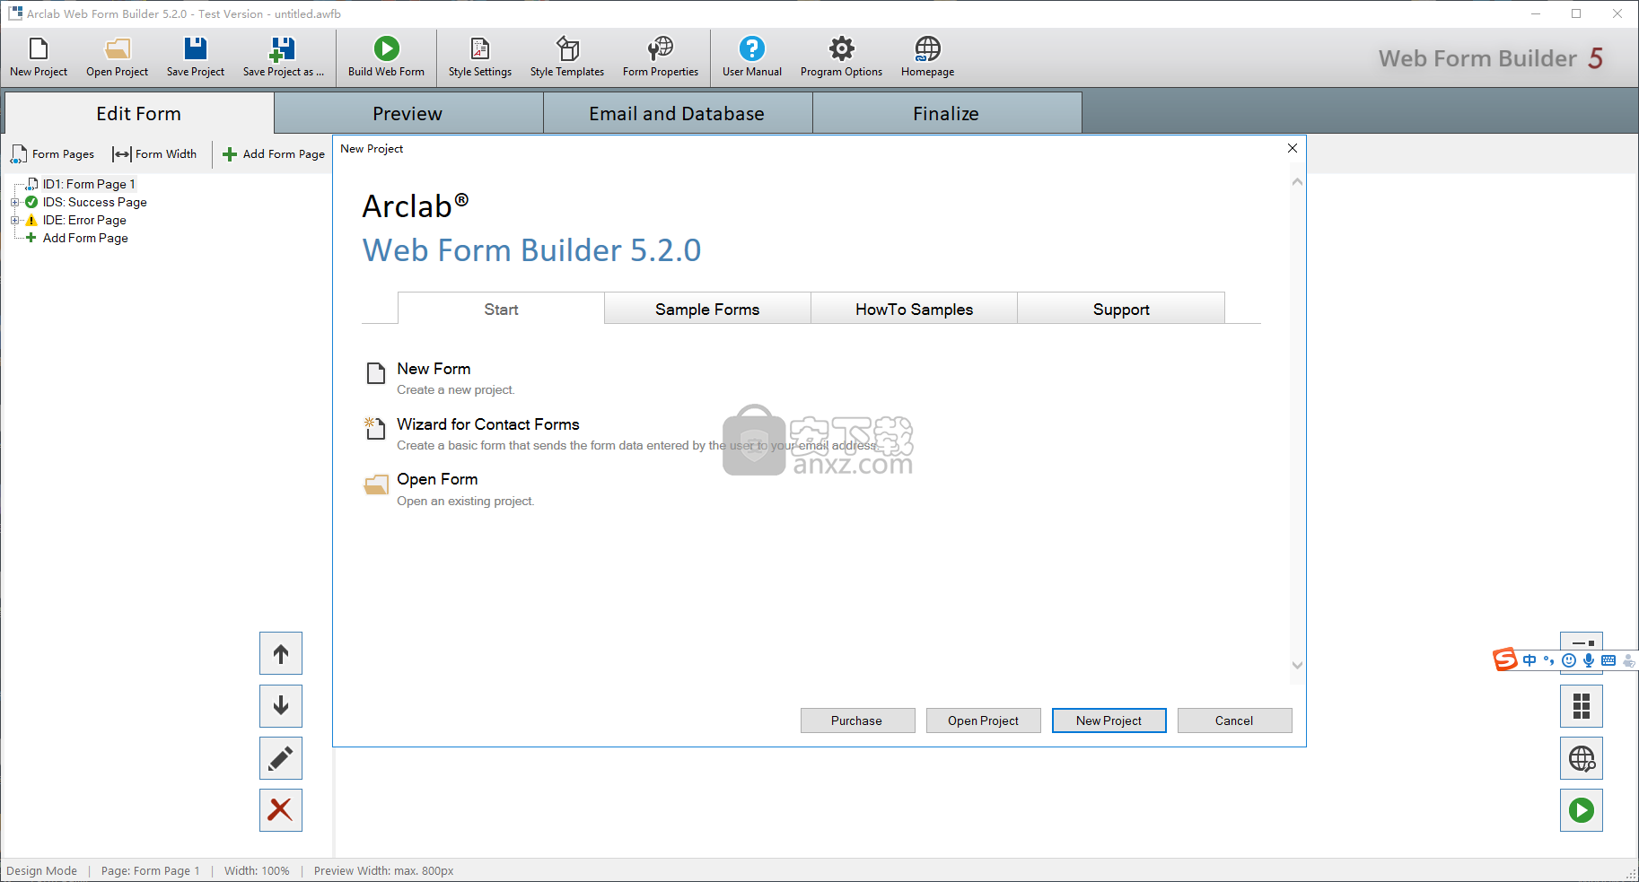Click the pencil edit button

pos(281,758)
